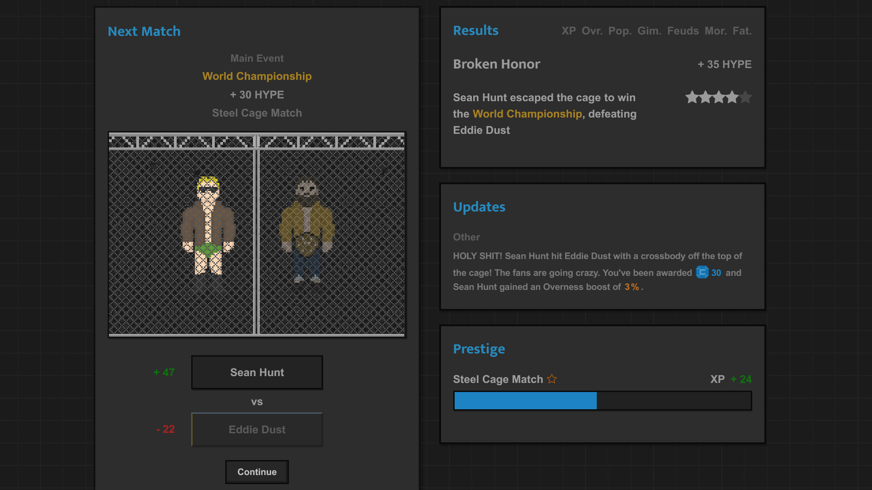Click the first filled rating star
The width and height of the screenshot is (872, 490).
[x=691, y=97]
